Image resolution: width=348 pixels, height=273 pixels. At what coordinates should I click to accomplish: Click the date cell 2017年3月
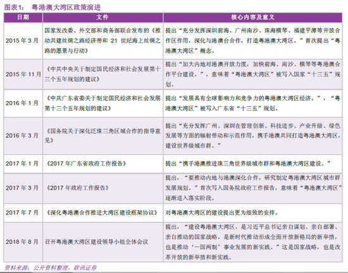point(23,188)
